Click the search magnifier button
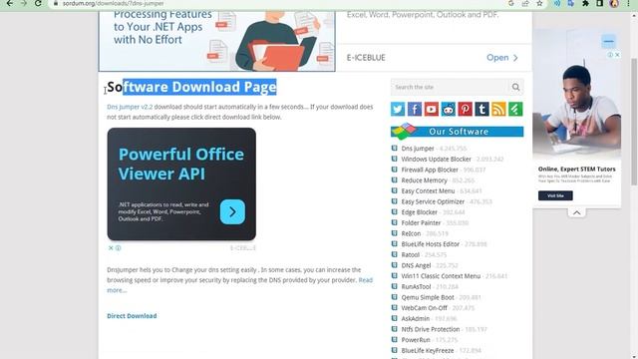 pyautogui.click(x=515, y=87)
